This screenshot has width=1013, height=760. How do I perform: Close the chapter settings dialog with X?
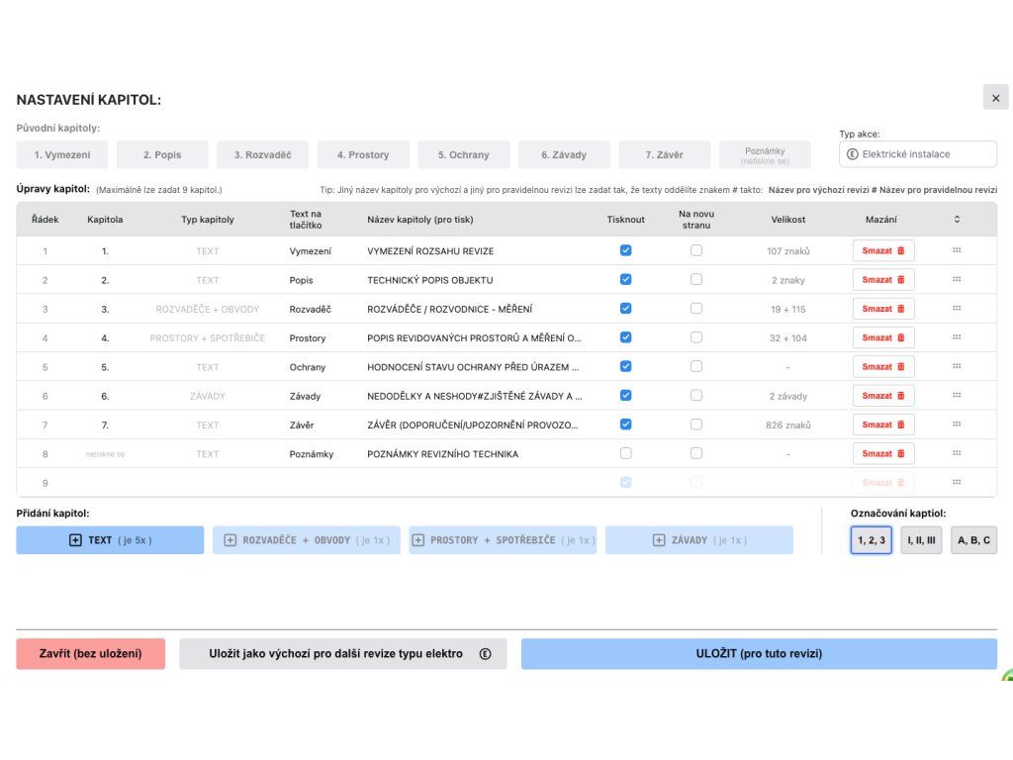(995, 98)
